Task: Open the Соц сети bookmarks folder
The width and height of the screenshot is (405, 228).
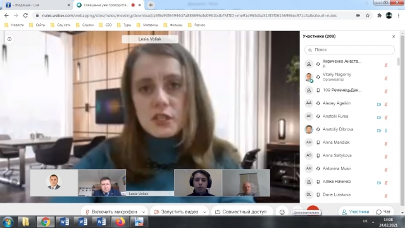Action: tap(61, 25)
